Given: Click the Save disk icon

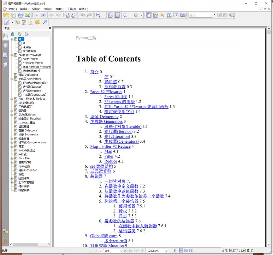Looking at the screenshot, I should pos(14,15).
